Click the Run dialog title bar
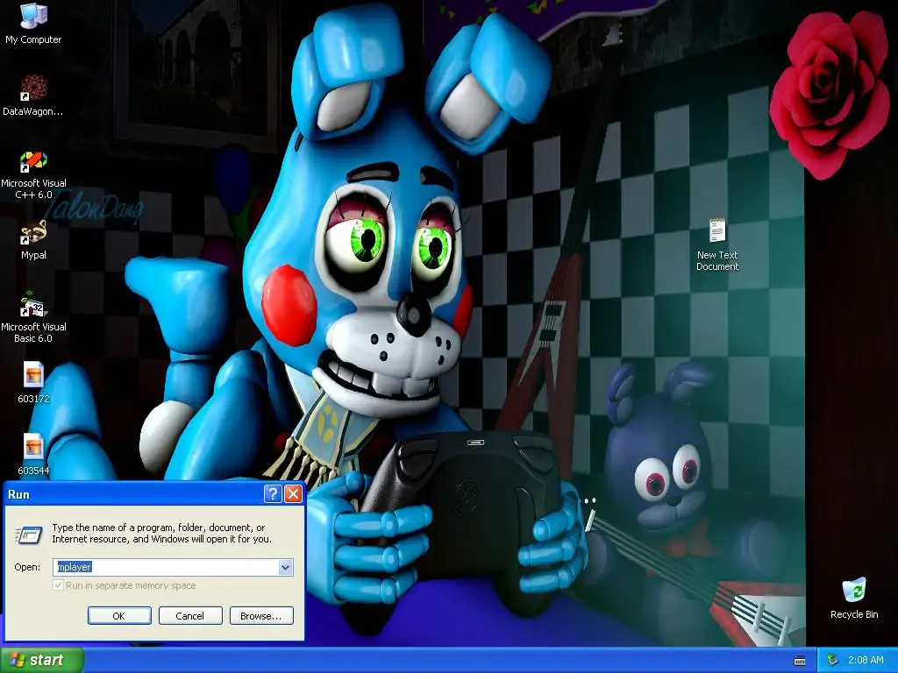The image size is (898, 673). point(133,494)
